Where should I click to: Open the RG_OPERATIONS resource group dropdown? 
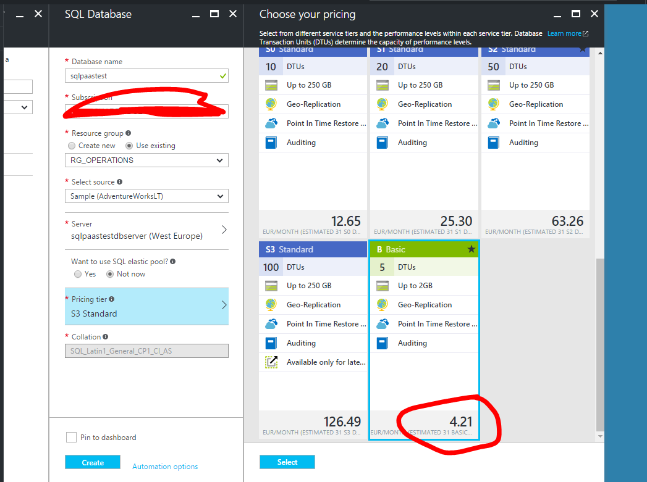pyautogui.click(x=146, y=160)
